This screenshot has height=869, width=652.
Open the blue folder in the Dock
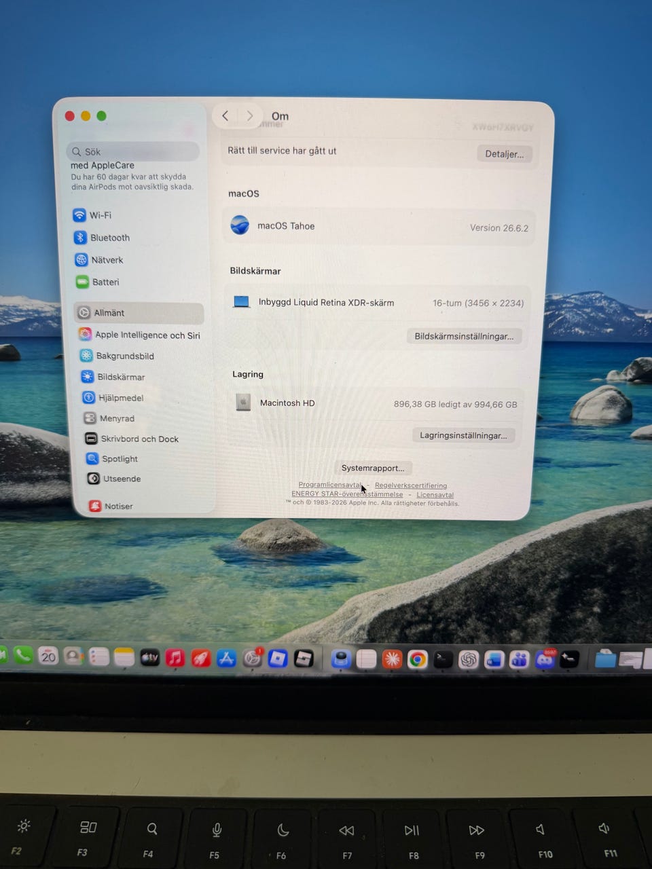pyautogui.click(x=605, y=659)
